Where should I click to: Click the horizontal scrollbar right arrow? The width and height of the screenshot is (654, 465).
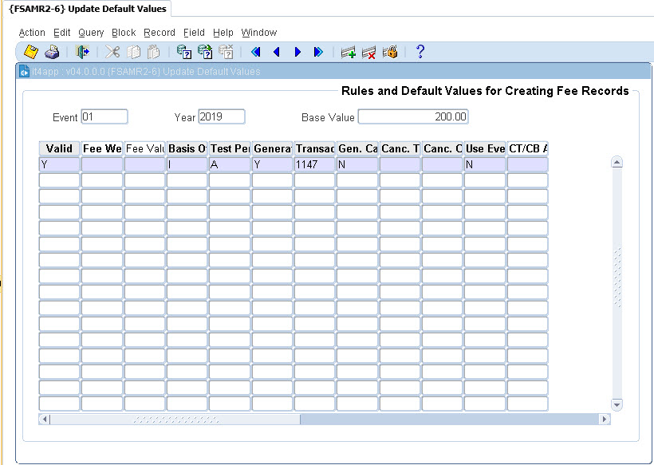click(x=605, y=419)
